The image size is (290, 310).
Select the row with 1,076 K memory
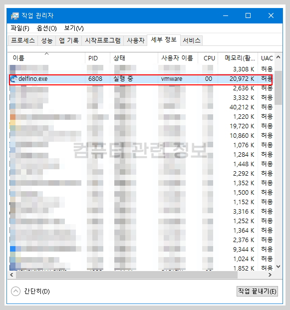click(141, 145)
